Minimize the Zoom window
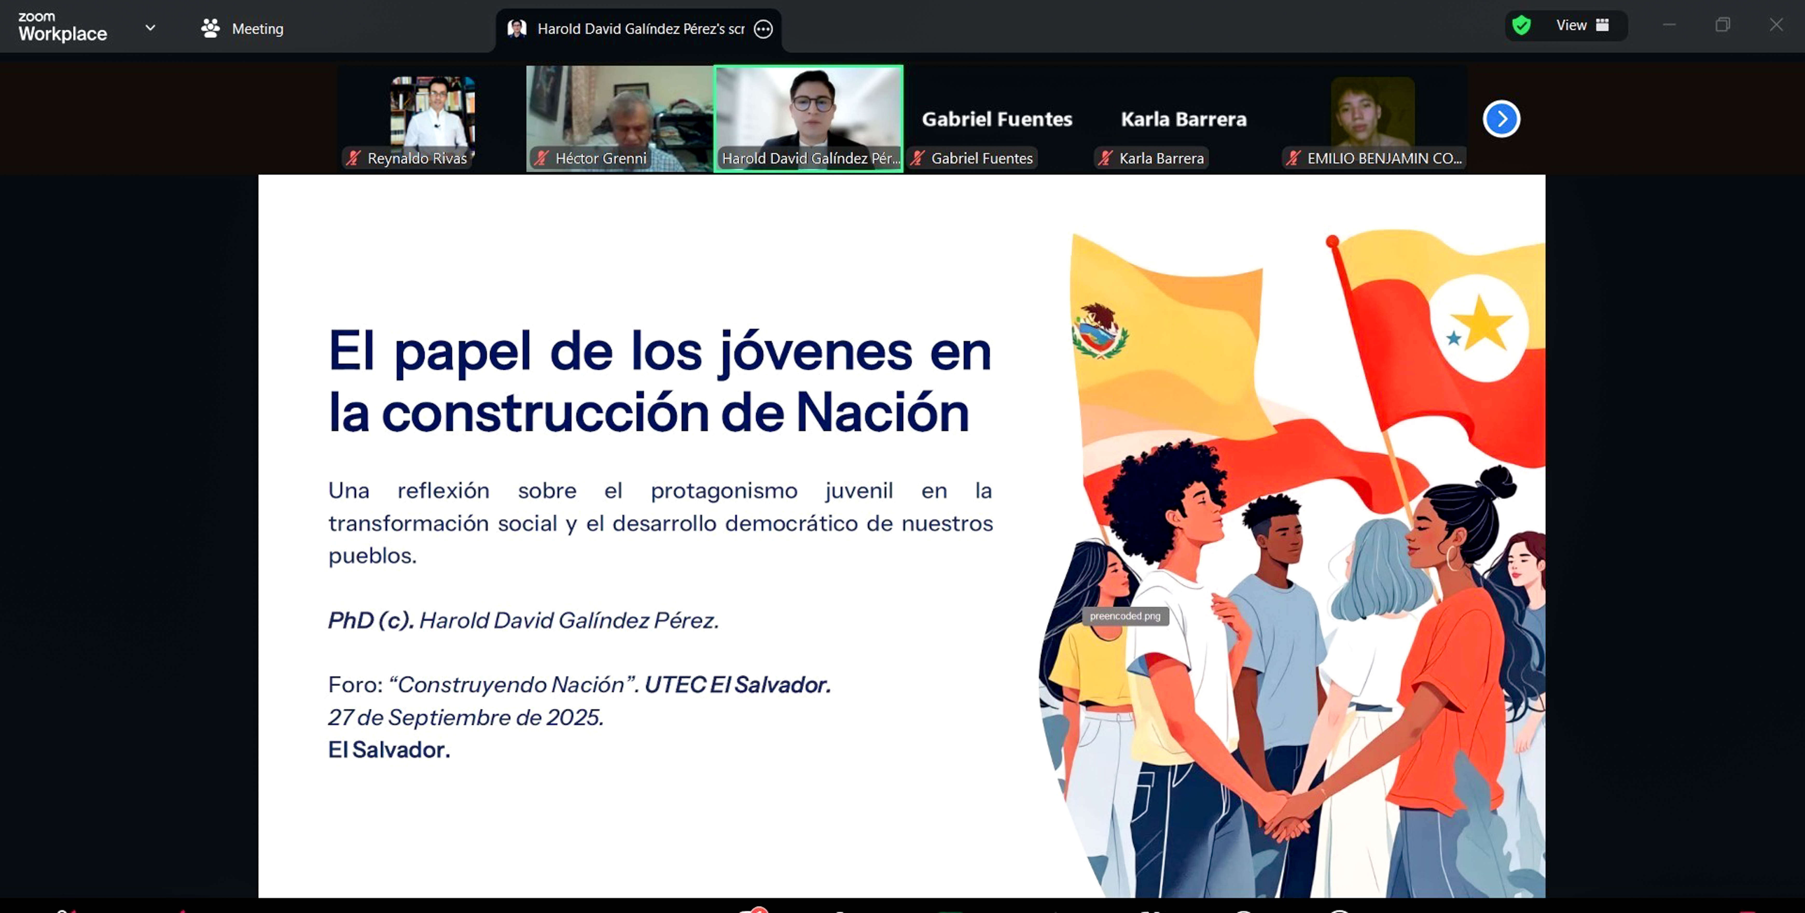 click(1669, 25)
